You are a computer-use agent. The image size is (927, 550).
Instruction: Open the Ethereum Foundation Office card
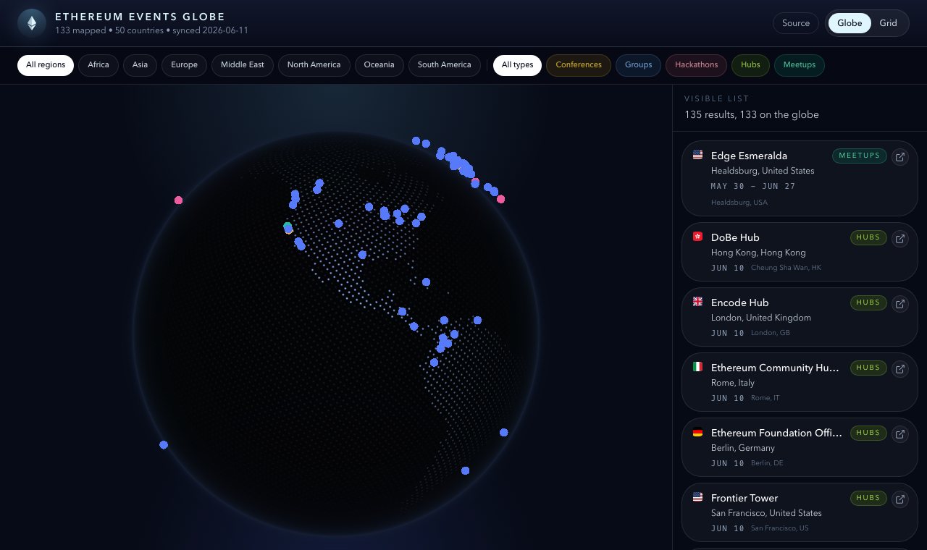800,447
